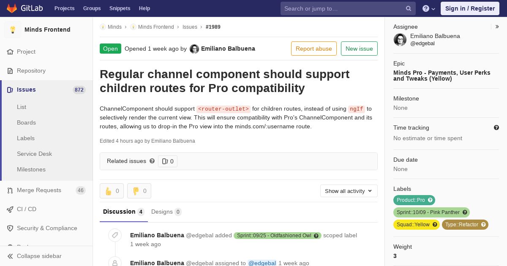Click the related issues count badge
The height and width of the screenshot is (266, 507).
click(168, 161)
